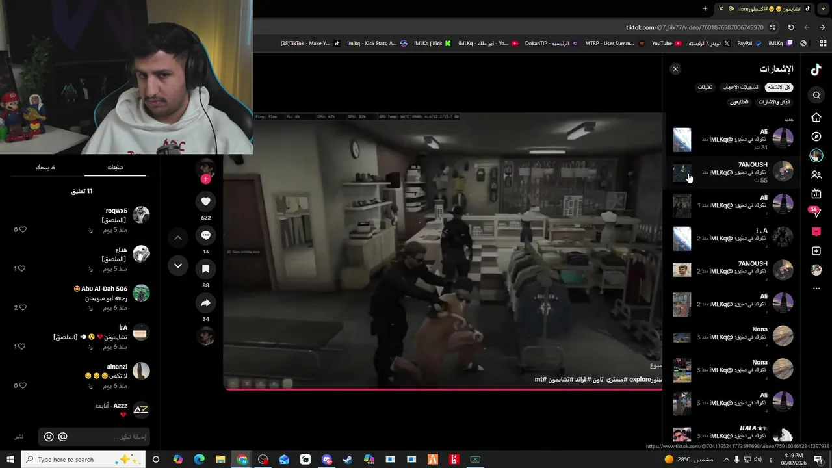Open the PayPal bookmark
This screenshot has height=468, width=832.
tap(749, 44)
